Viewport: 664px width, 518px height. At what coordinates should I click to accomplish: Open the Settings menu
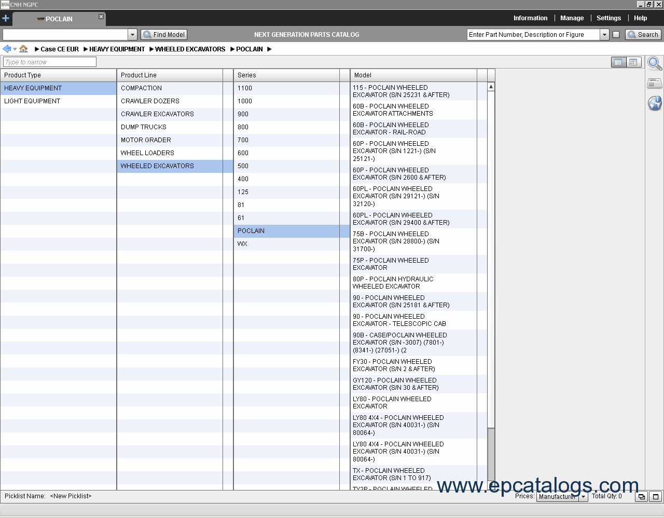pos(608,18)
